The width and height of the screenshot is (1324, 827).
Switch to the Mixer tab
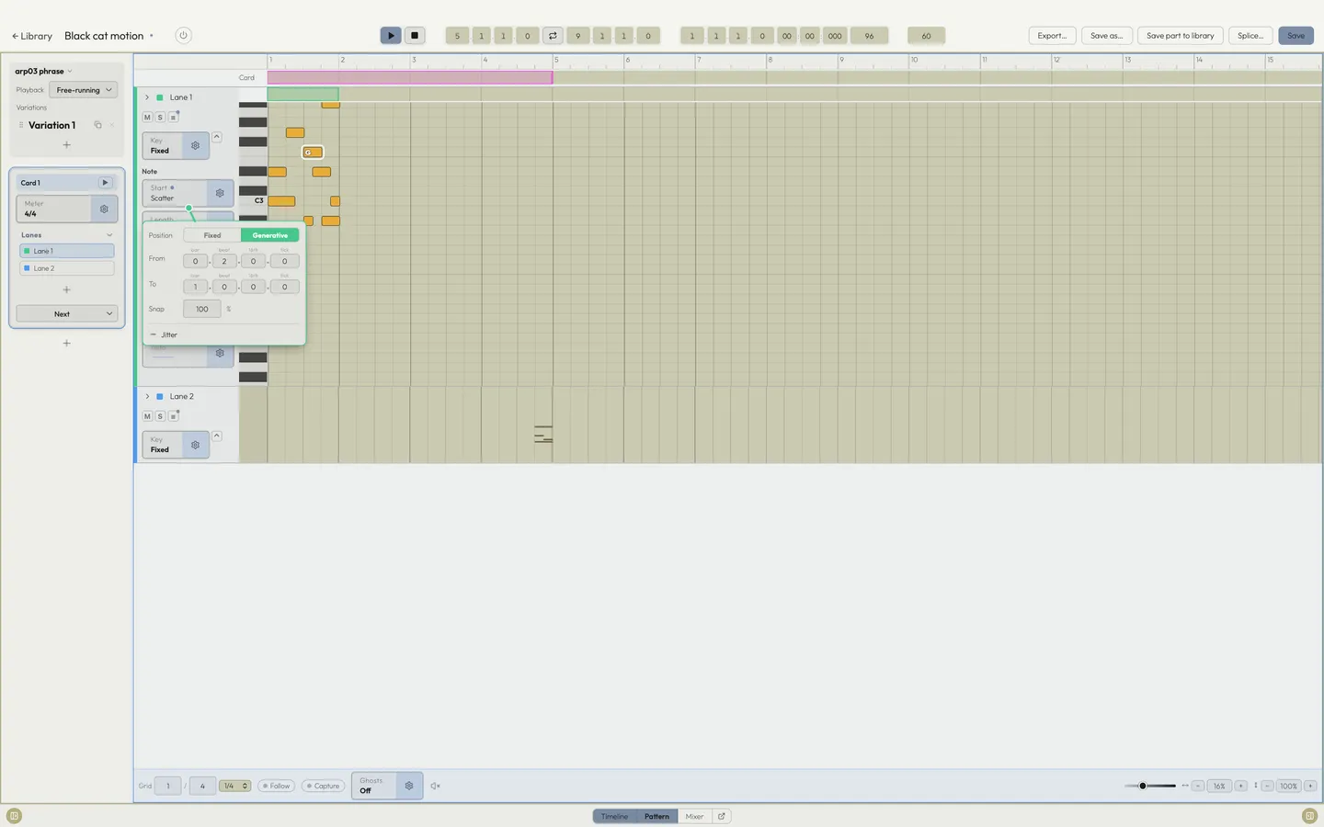point(694,816)
